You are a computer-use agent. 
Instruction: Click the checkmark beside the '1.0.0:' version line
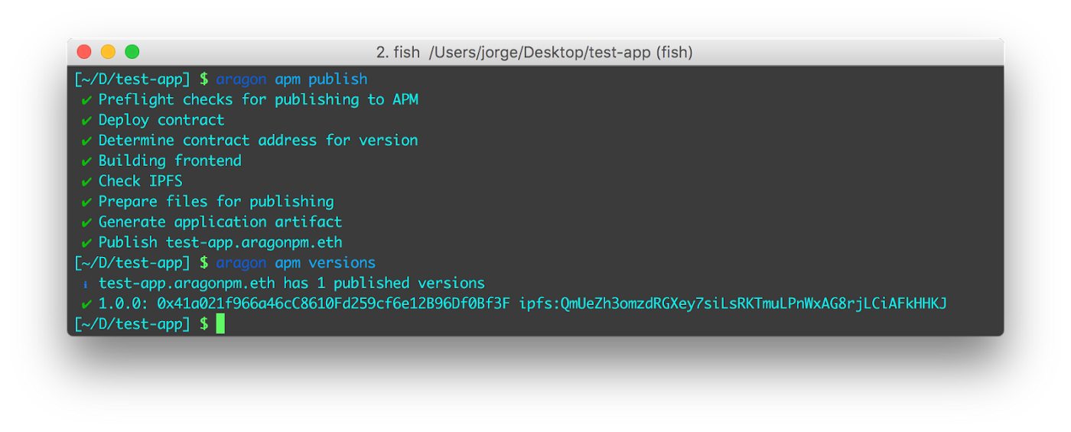[x=86, y=304]
